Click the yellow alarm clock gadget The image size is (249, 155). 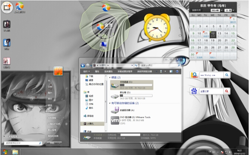pyautogui.click(x=157, y=27)
